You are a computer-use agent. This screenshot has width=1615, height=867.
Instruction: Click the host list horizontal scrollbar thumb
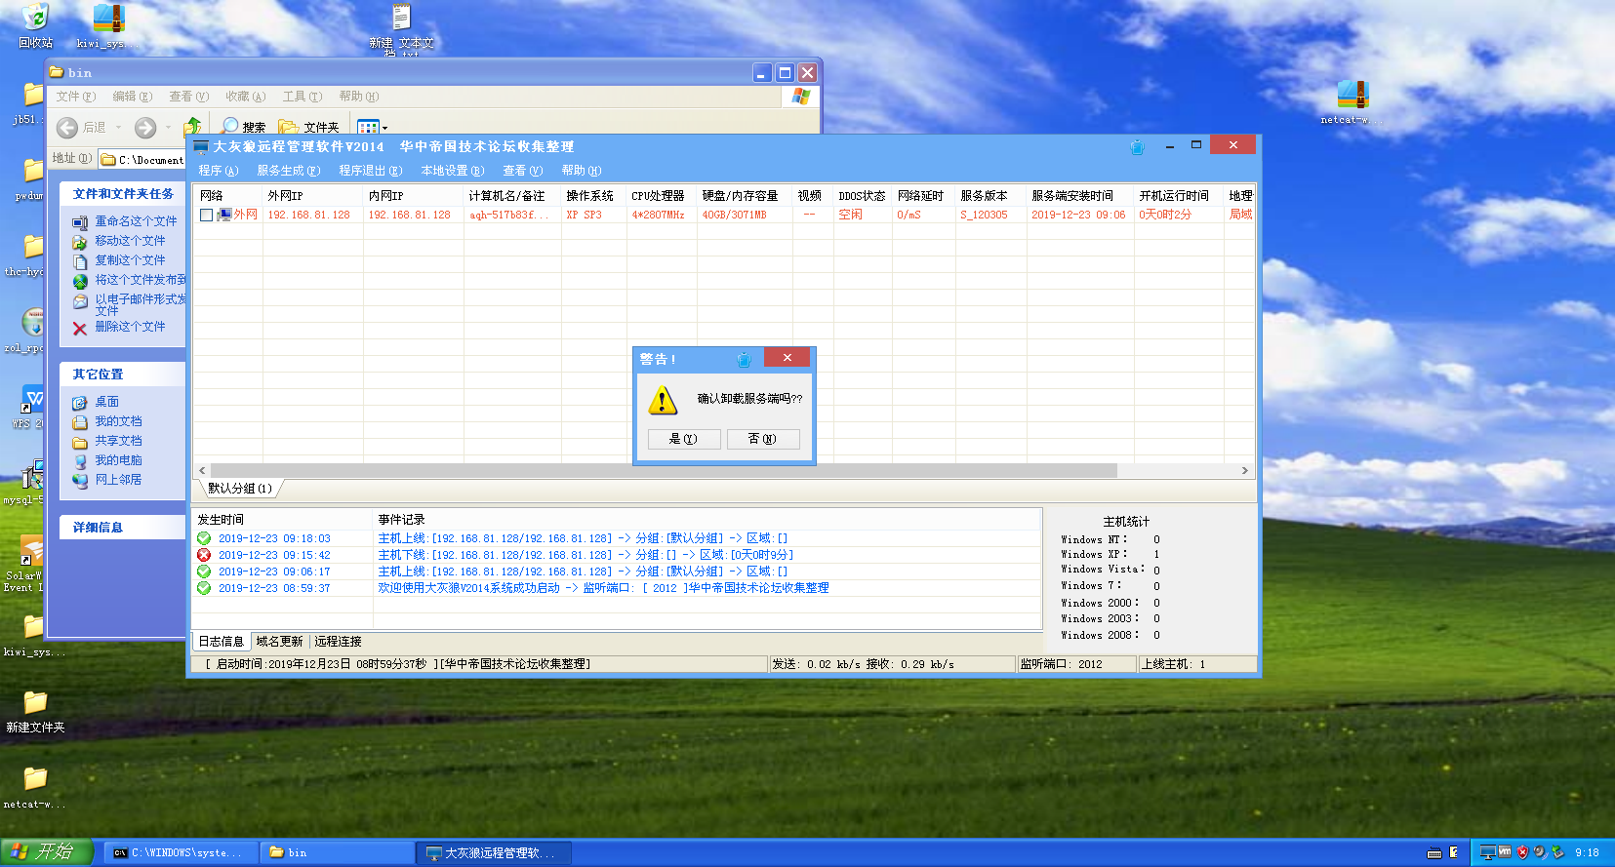coord(664,470)
